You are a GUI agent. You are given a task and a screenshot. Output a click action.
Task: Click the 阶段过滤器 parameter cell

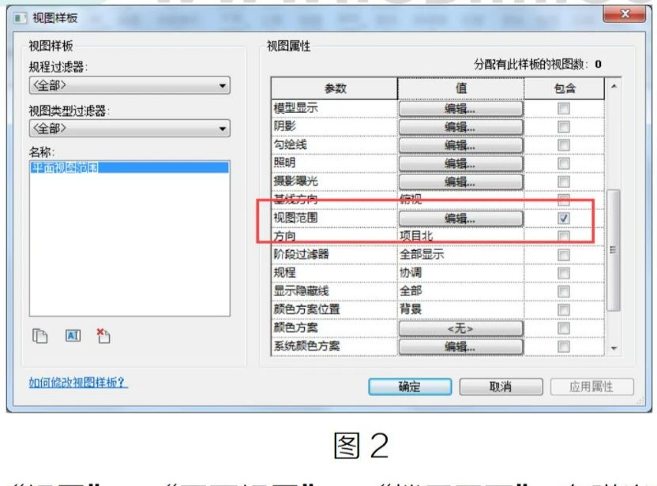tap(334, 255)
